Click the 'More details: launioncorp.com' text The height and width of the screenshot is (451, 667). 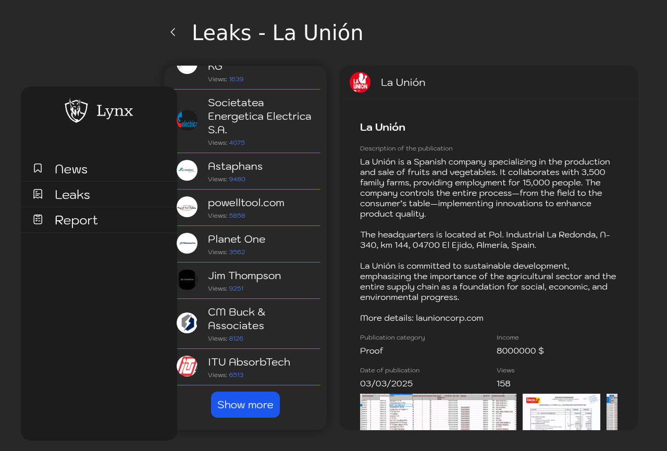[422, 318]
